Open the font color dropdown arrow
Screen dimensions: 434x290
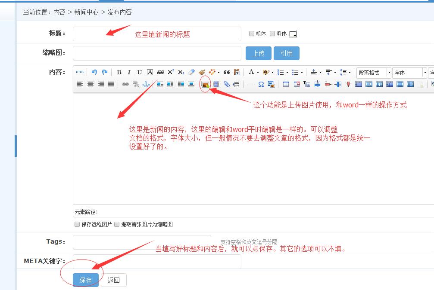tap(258, 73)
